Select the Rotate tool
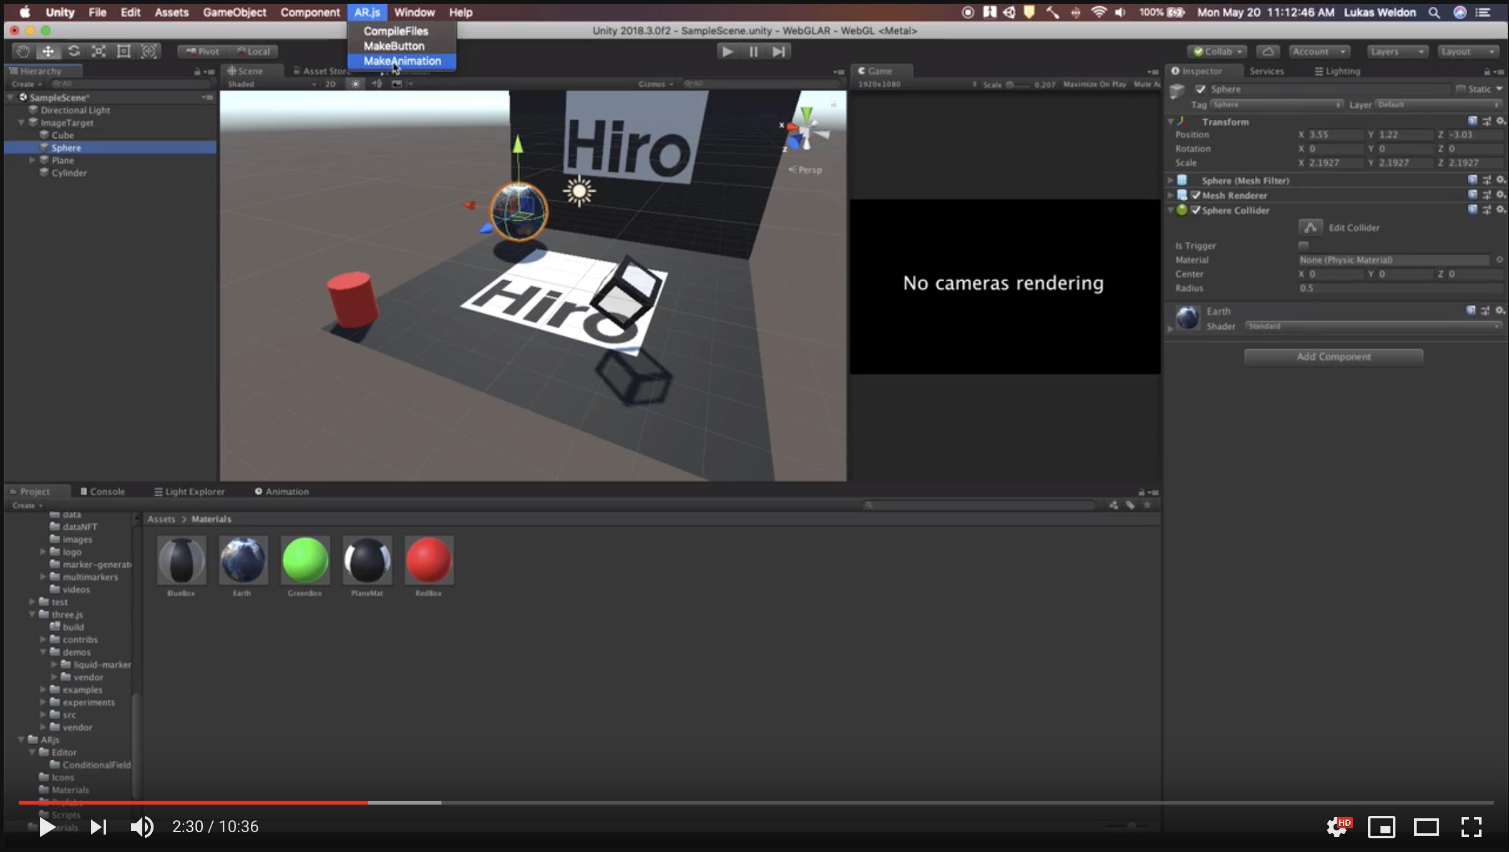1509x852 pixels. tap(74, 51)
